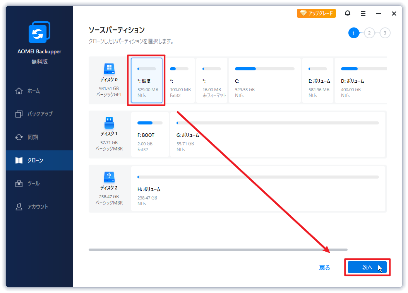Select the C: 529.53 GB partition
The width and height of the screenshot is (408, 293).
265,80
